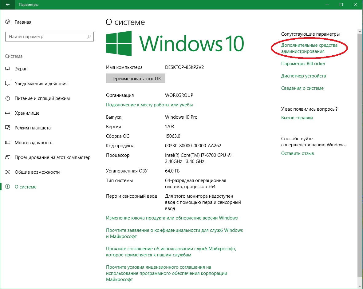The height and width of the screenshot is (289, 363).
Task: Click the Многозадачность icon
Action: click(x=8, y=142)
